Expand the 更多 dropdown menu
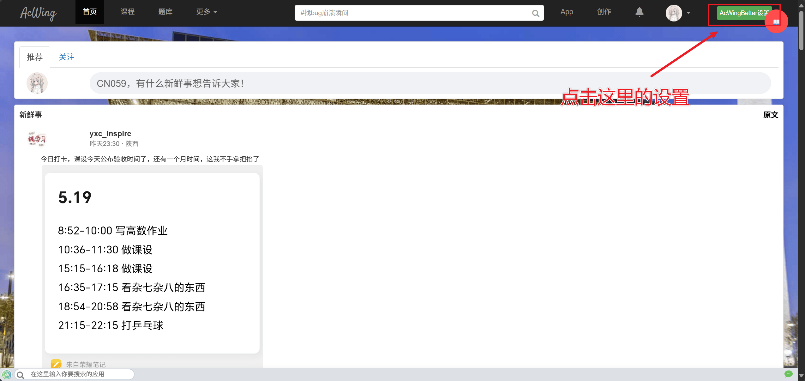The width and height of the screenshot is (805, 381). pyautogui.click(x=207, y=12)
